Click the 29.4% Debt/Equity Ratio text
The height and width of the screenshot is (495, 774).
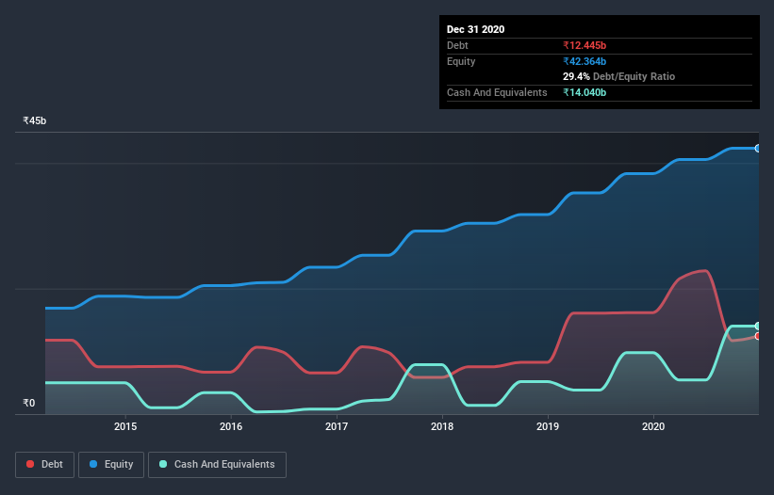tap(619, 76)
